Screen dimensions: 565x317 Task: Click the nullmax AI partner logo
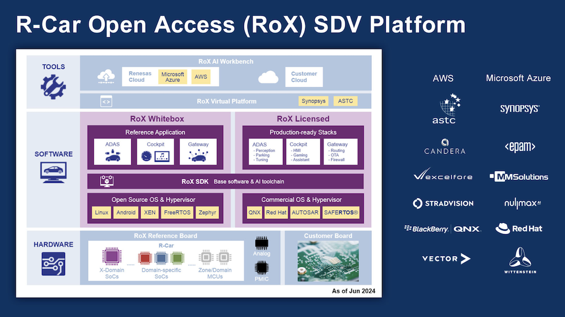pyautogui.click(x=523, y=203)
